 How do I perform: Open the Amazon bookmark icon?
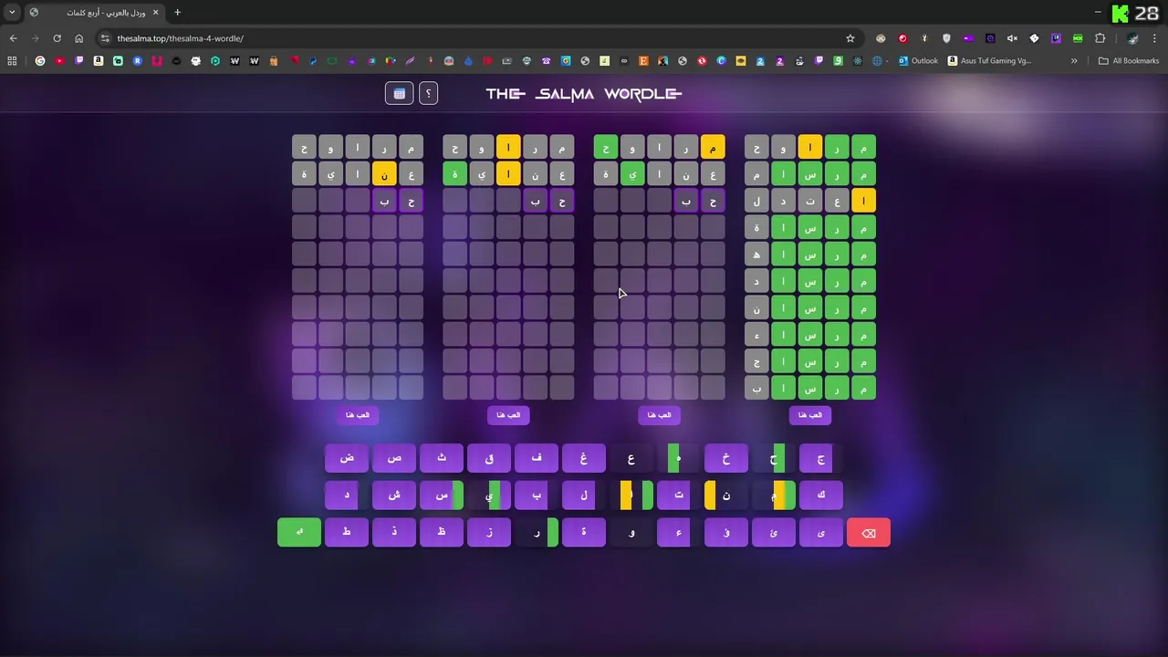pos(99,61)
